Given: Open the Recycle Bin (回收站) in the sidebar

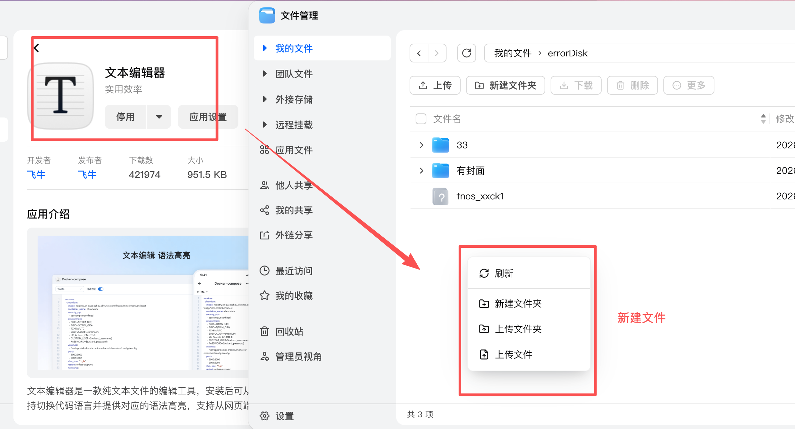Looking at the screenshot, I should pos(289,332).
